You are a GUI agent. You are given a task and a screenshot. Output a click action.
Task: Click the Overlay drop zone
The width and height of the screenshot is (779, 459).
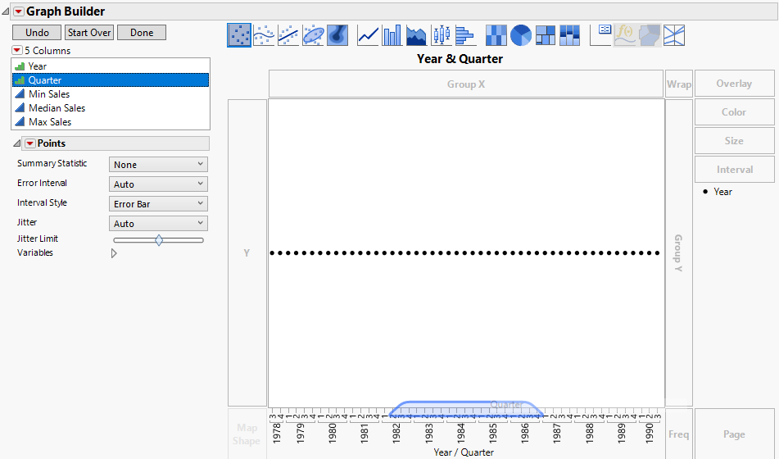pos(734,84)
